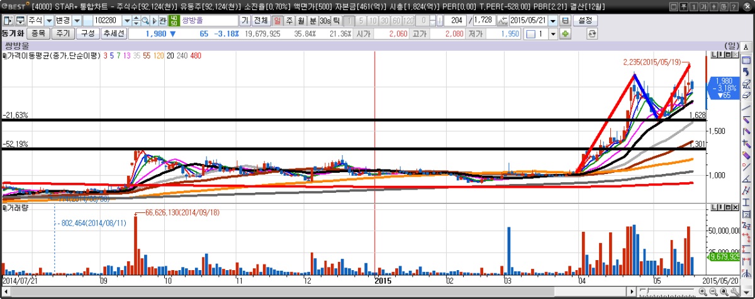The height and width of the screenshot is (299, 755).
Task: Toggle the 기 button next to stock name
Action: click(245, 21)
